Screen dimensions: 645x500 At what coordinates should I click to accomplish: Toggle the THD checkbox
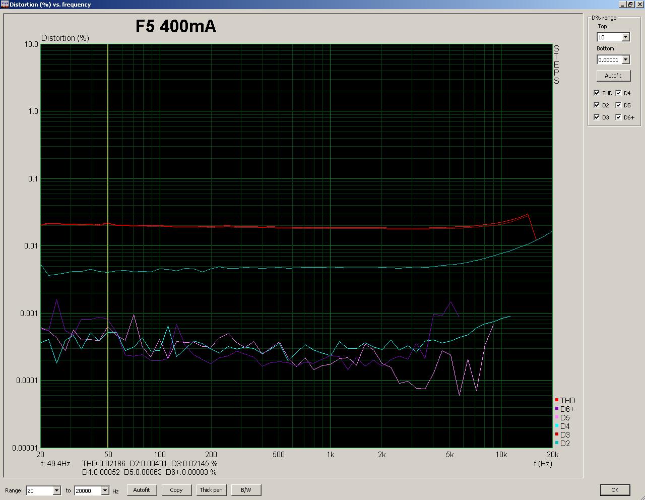pyautogui.click(x=597, y=93)
